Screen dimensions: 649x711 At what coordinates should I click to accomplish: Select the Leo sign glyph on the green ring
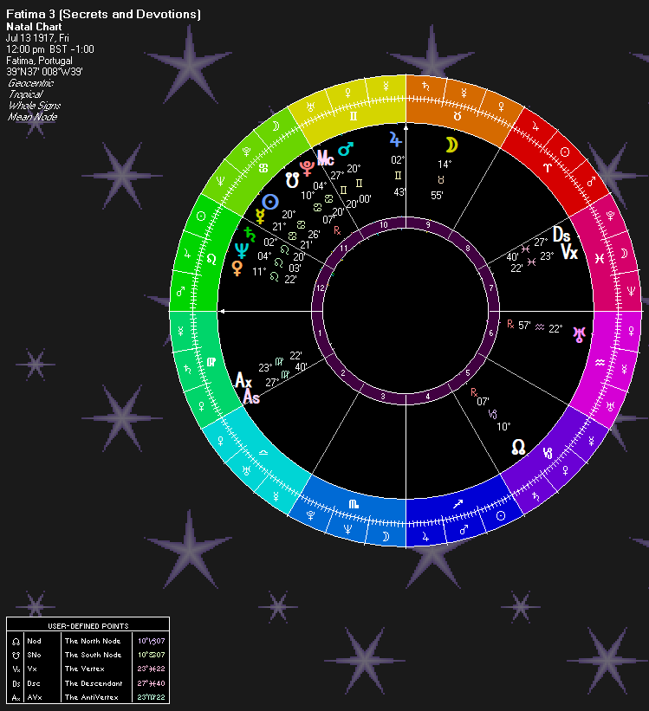pos(211,259)
